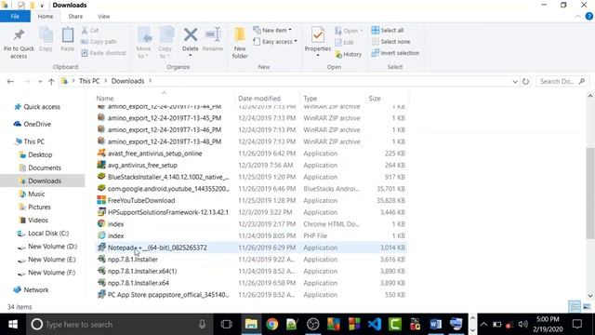Switch to the Home ribbon tab

(x=46, y=17)
